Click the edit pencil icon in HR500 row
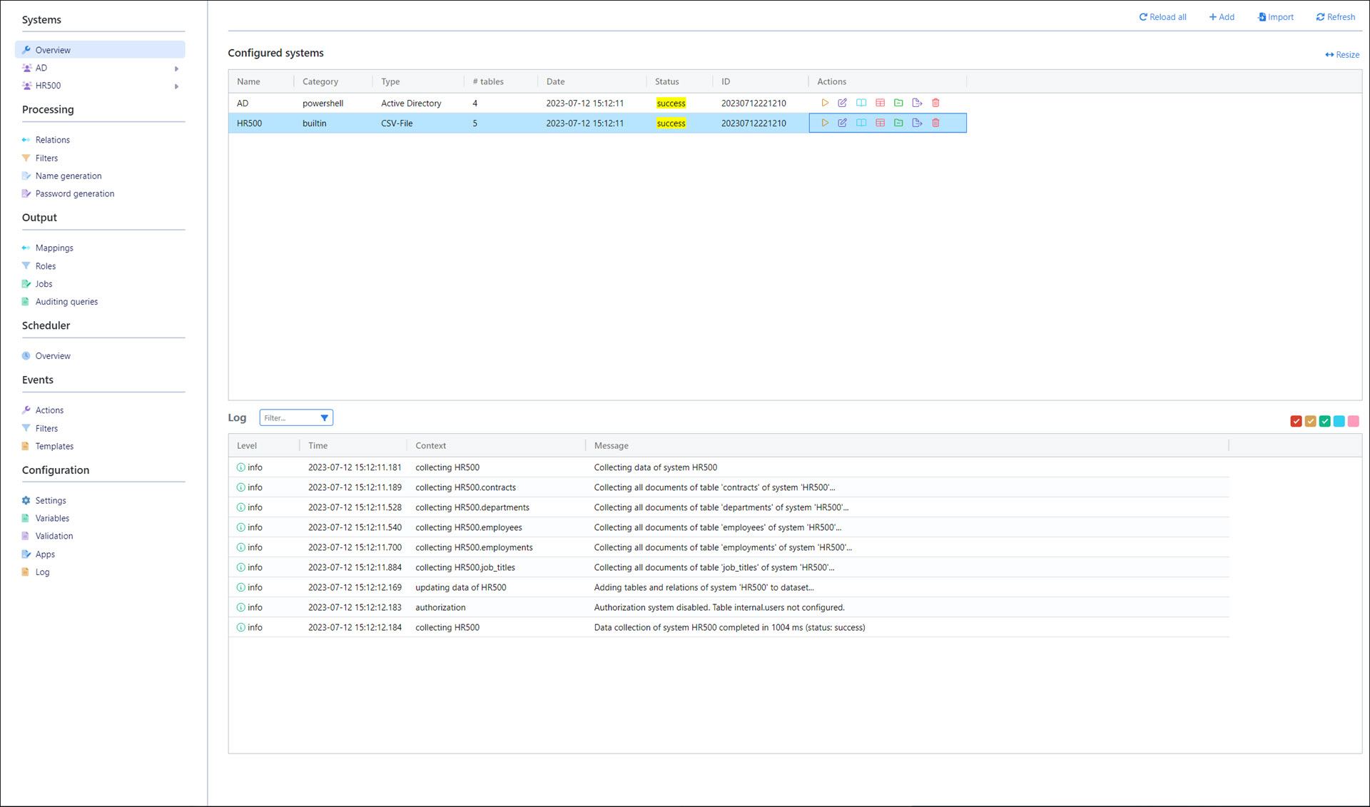 (x=842, y=123)
